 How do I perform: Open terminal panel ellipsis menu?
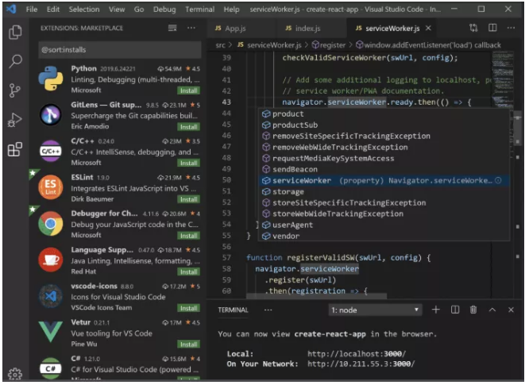pyautogui.click(x=268, y=310)
